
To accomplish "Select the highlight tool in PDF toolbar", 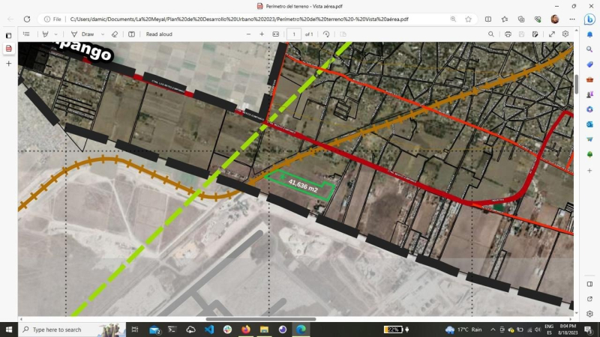I will (46, 34).
